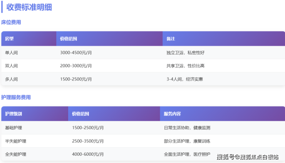Select the 双人间 room type cell

(x=11, y=66)
